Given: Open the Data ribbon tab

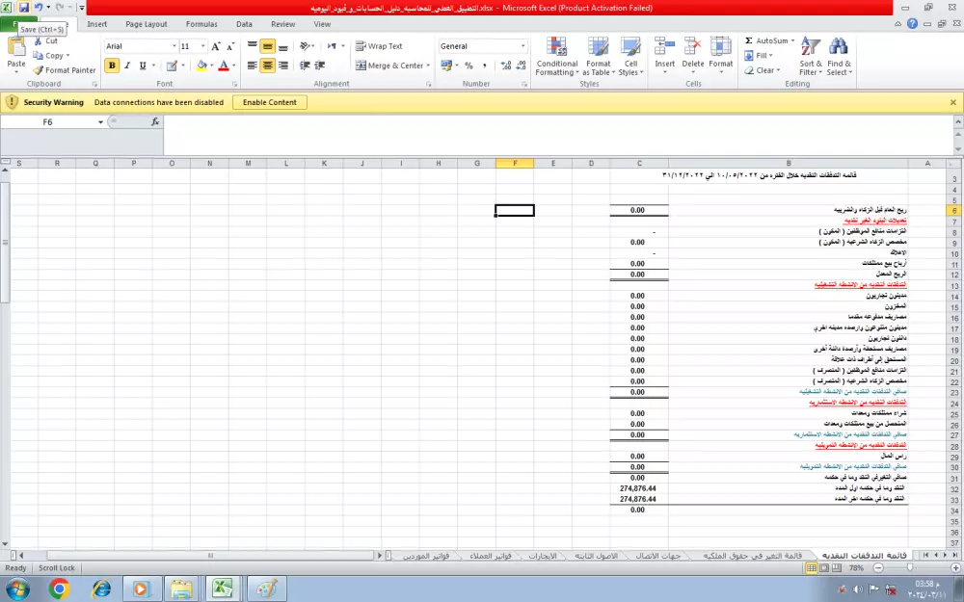Looking at the screenshot, I should pos(244,24).
